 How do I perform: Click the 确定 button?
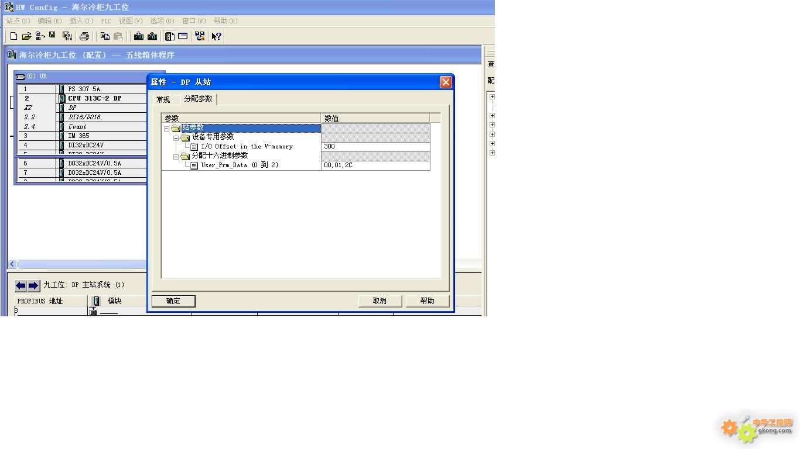(173, 301)
